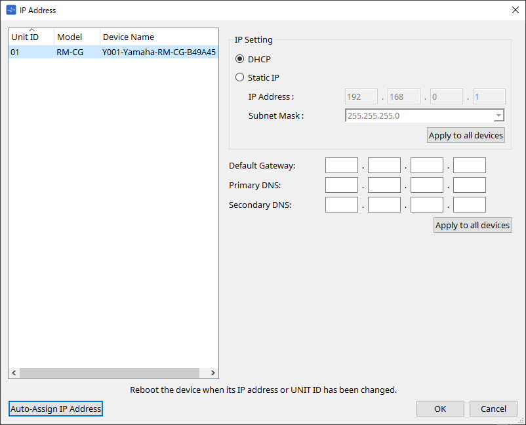Click the Device Name column header
The height and width of the screenshot is (425, 526).
157,37
